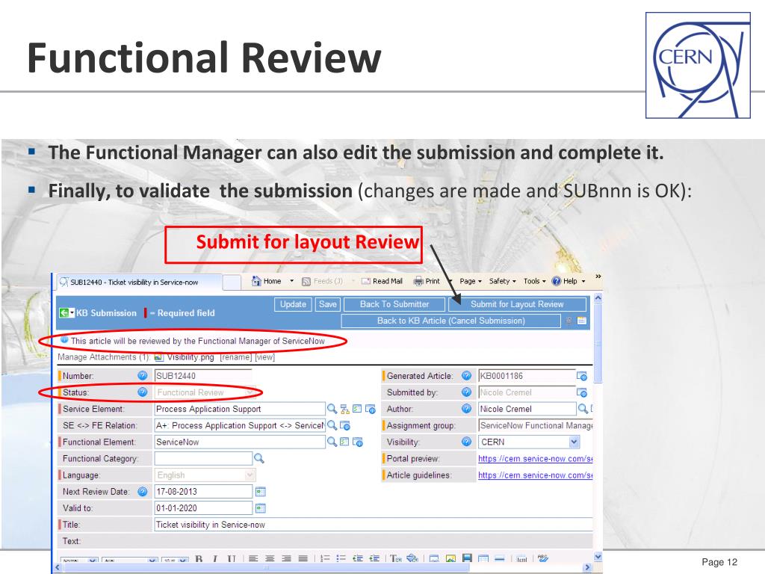Viewport: 765px width, 574px height.
Task: Open the Help question-mark icon
Action: pyautogui.click(x=556, y=281)
